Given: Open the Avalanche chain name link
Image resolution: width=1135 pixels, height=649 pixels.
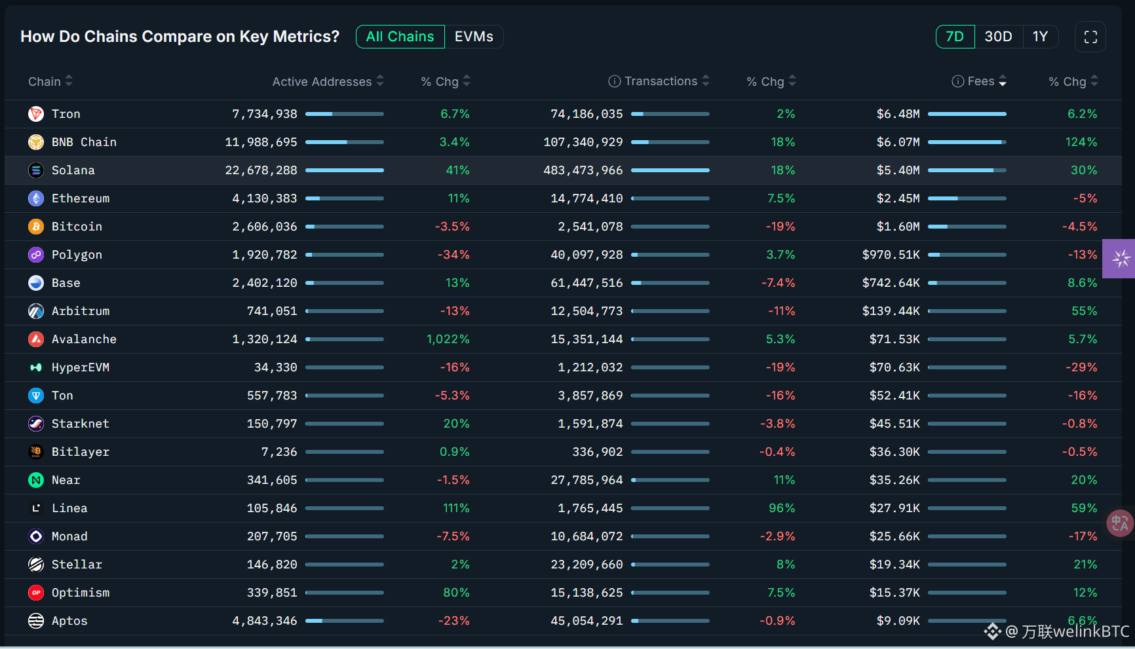Looking at the screenshot, I should pyautogui.click(x=84, y=339).
